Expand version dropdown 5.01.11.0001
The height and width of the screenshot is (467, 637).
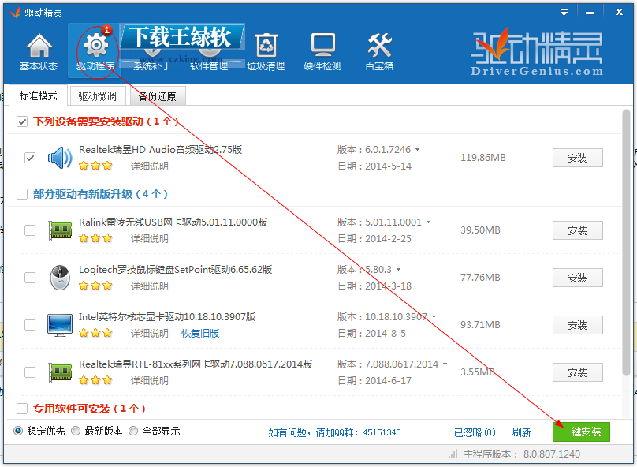point(428,222)
